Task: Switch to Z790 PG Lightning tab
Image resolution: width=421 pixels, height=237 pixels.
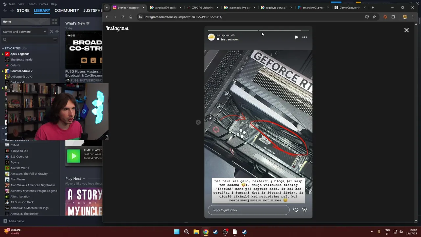Action: [202, 8]
